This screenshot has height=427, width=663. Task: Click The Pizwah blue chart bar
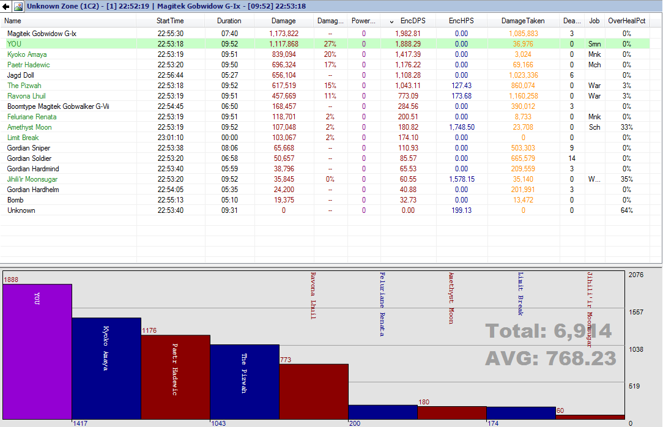245,382
